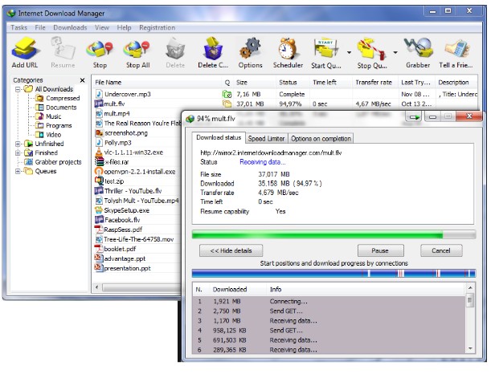The width and height of the screenshot is (495, 374).
Task: Open the Help menu
Action: point(124,27)
